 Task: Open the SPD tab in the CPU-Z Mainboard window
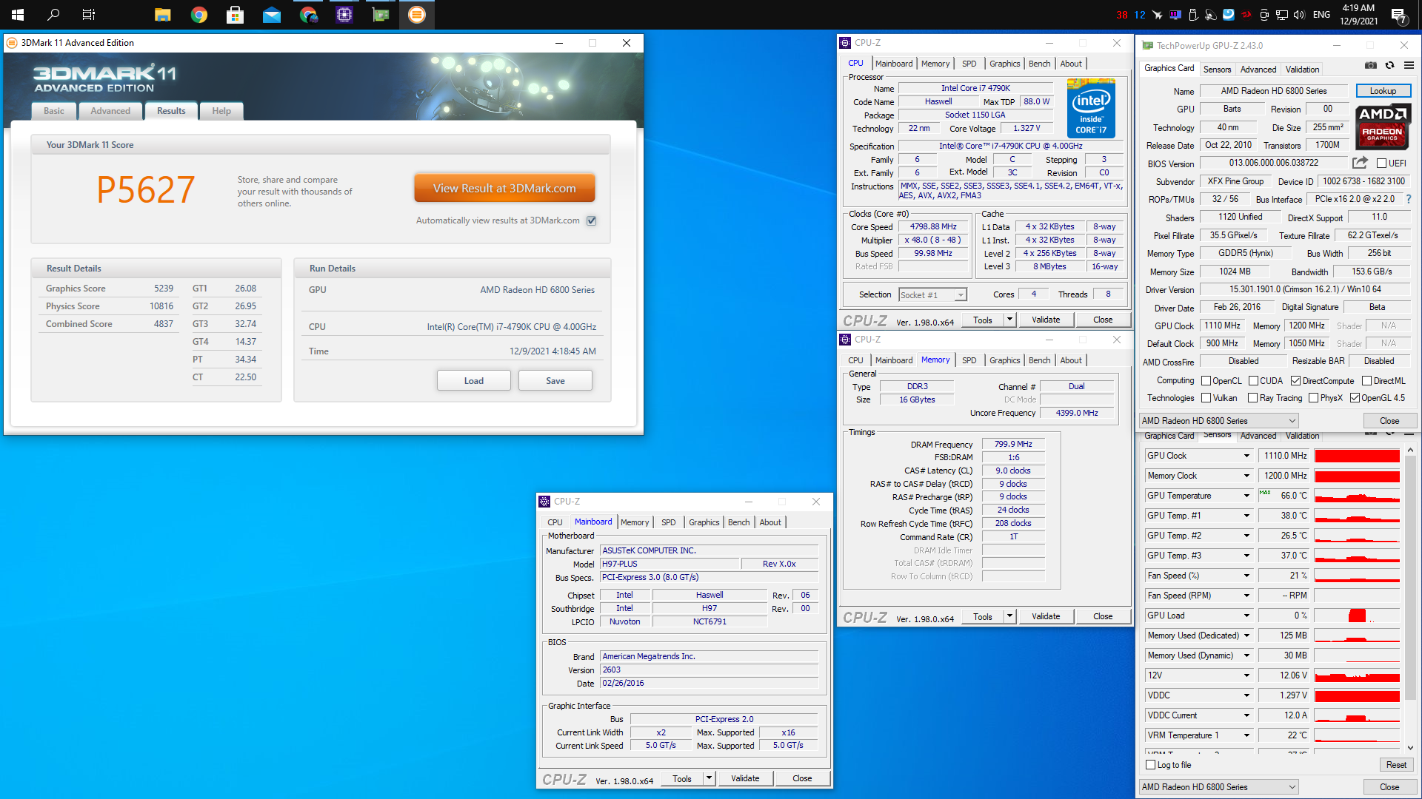[668, 522]
